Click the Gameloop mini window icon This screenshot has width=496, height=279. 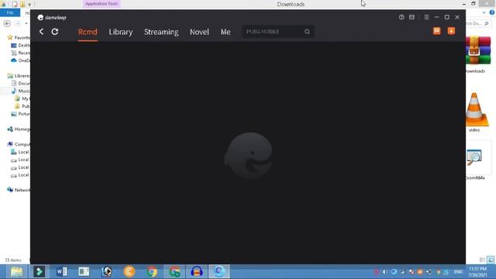[412, 17]
